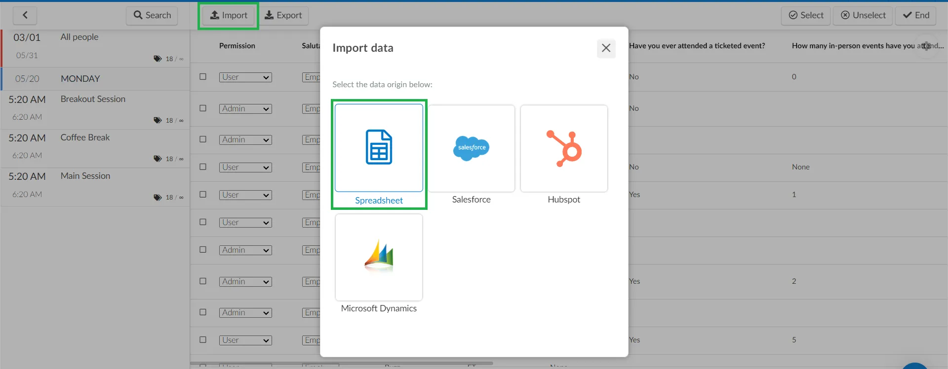Click the horizontal scrollbar at the table bottom

point(342,364)
